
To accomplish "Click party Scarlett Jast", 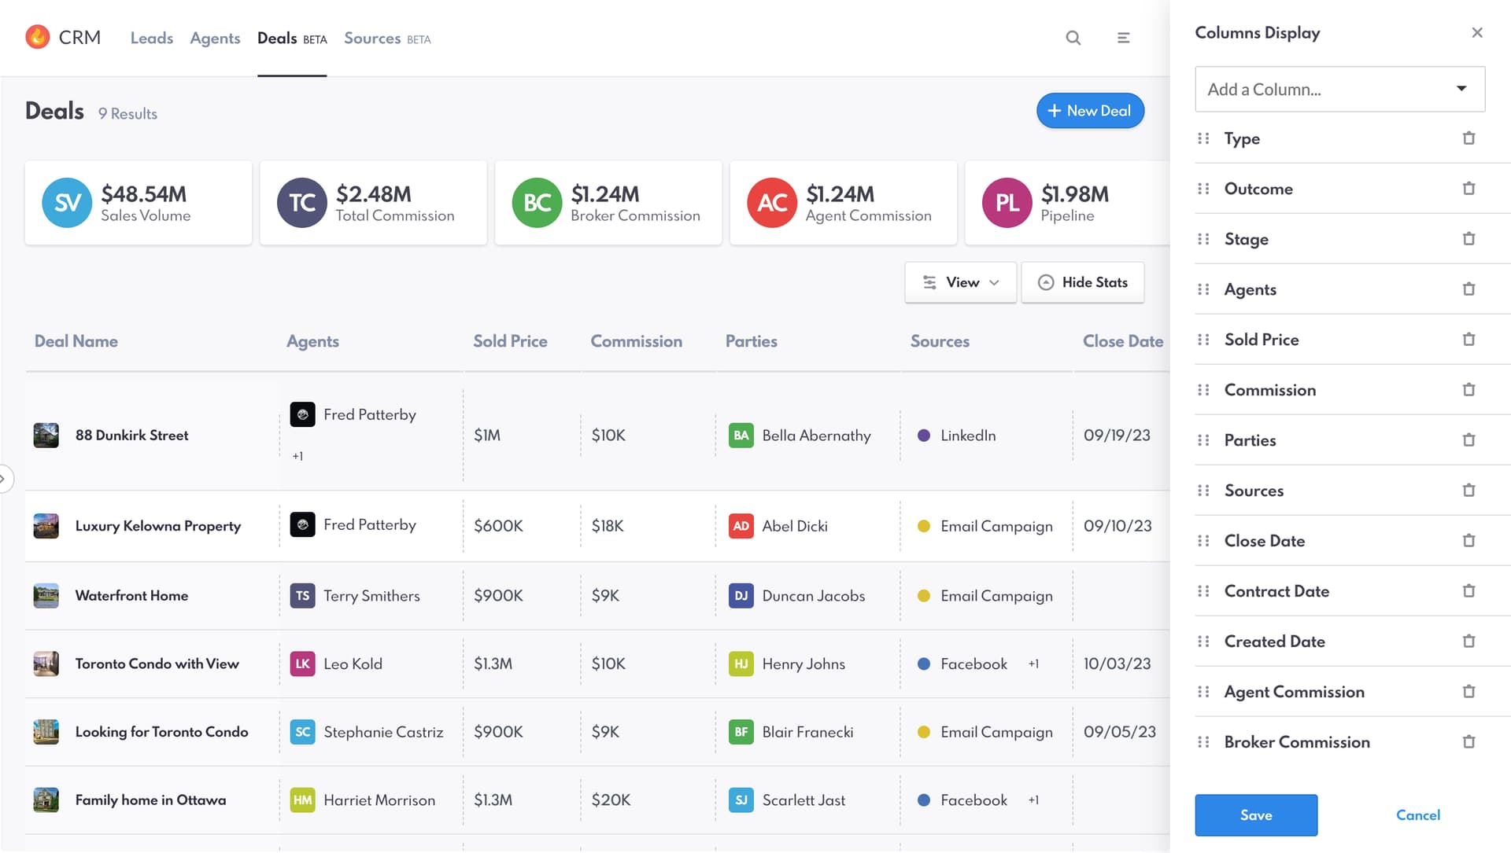I will pos(804,800).
